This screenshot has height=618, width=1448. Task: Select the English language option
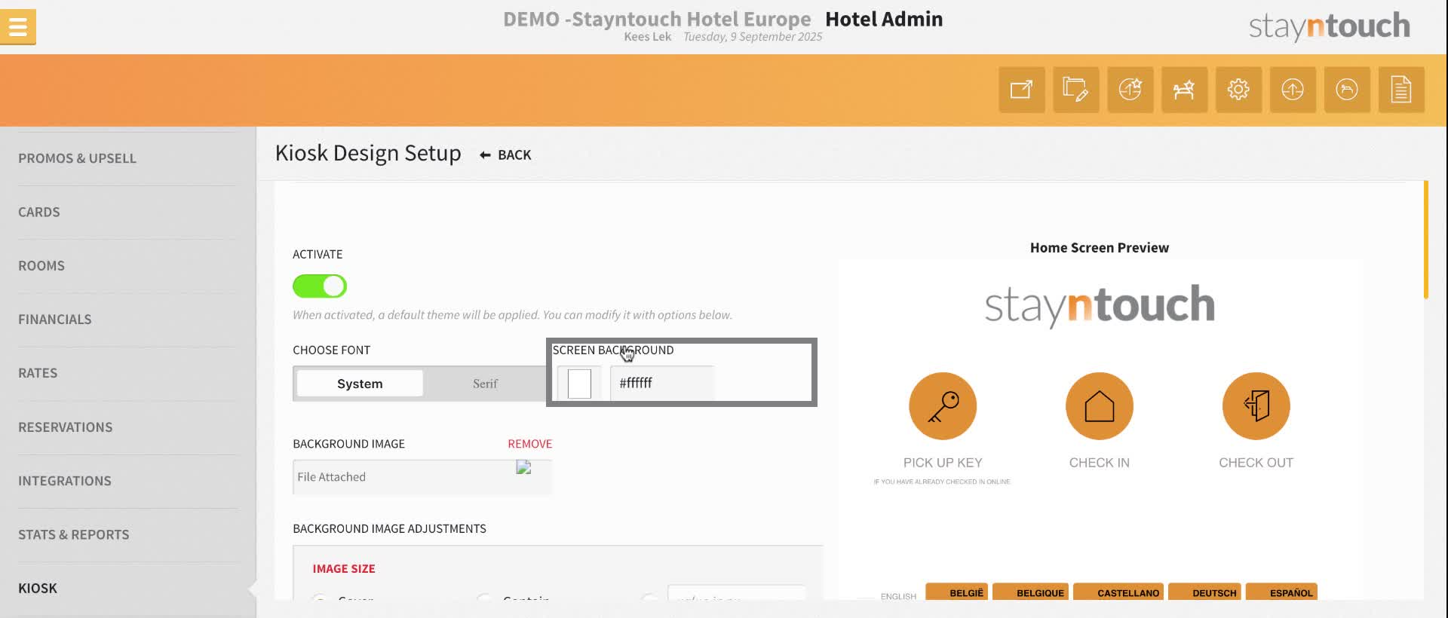[x=898, y=596]
